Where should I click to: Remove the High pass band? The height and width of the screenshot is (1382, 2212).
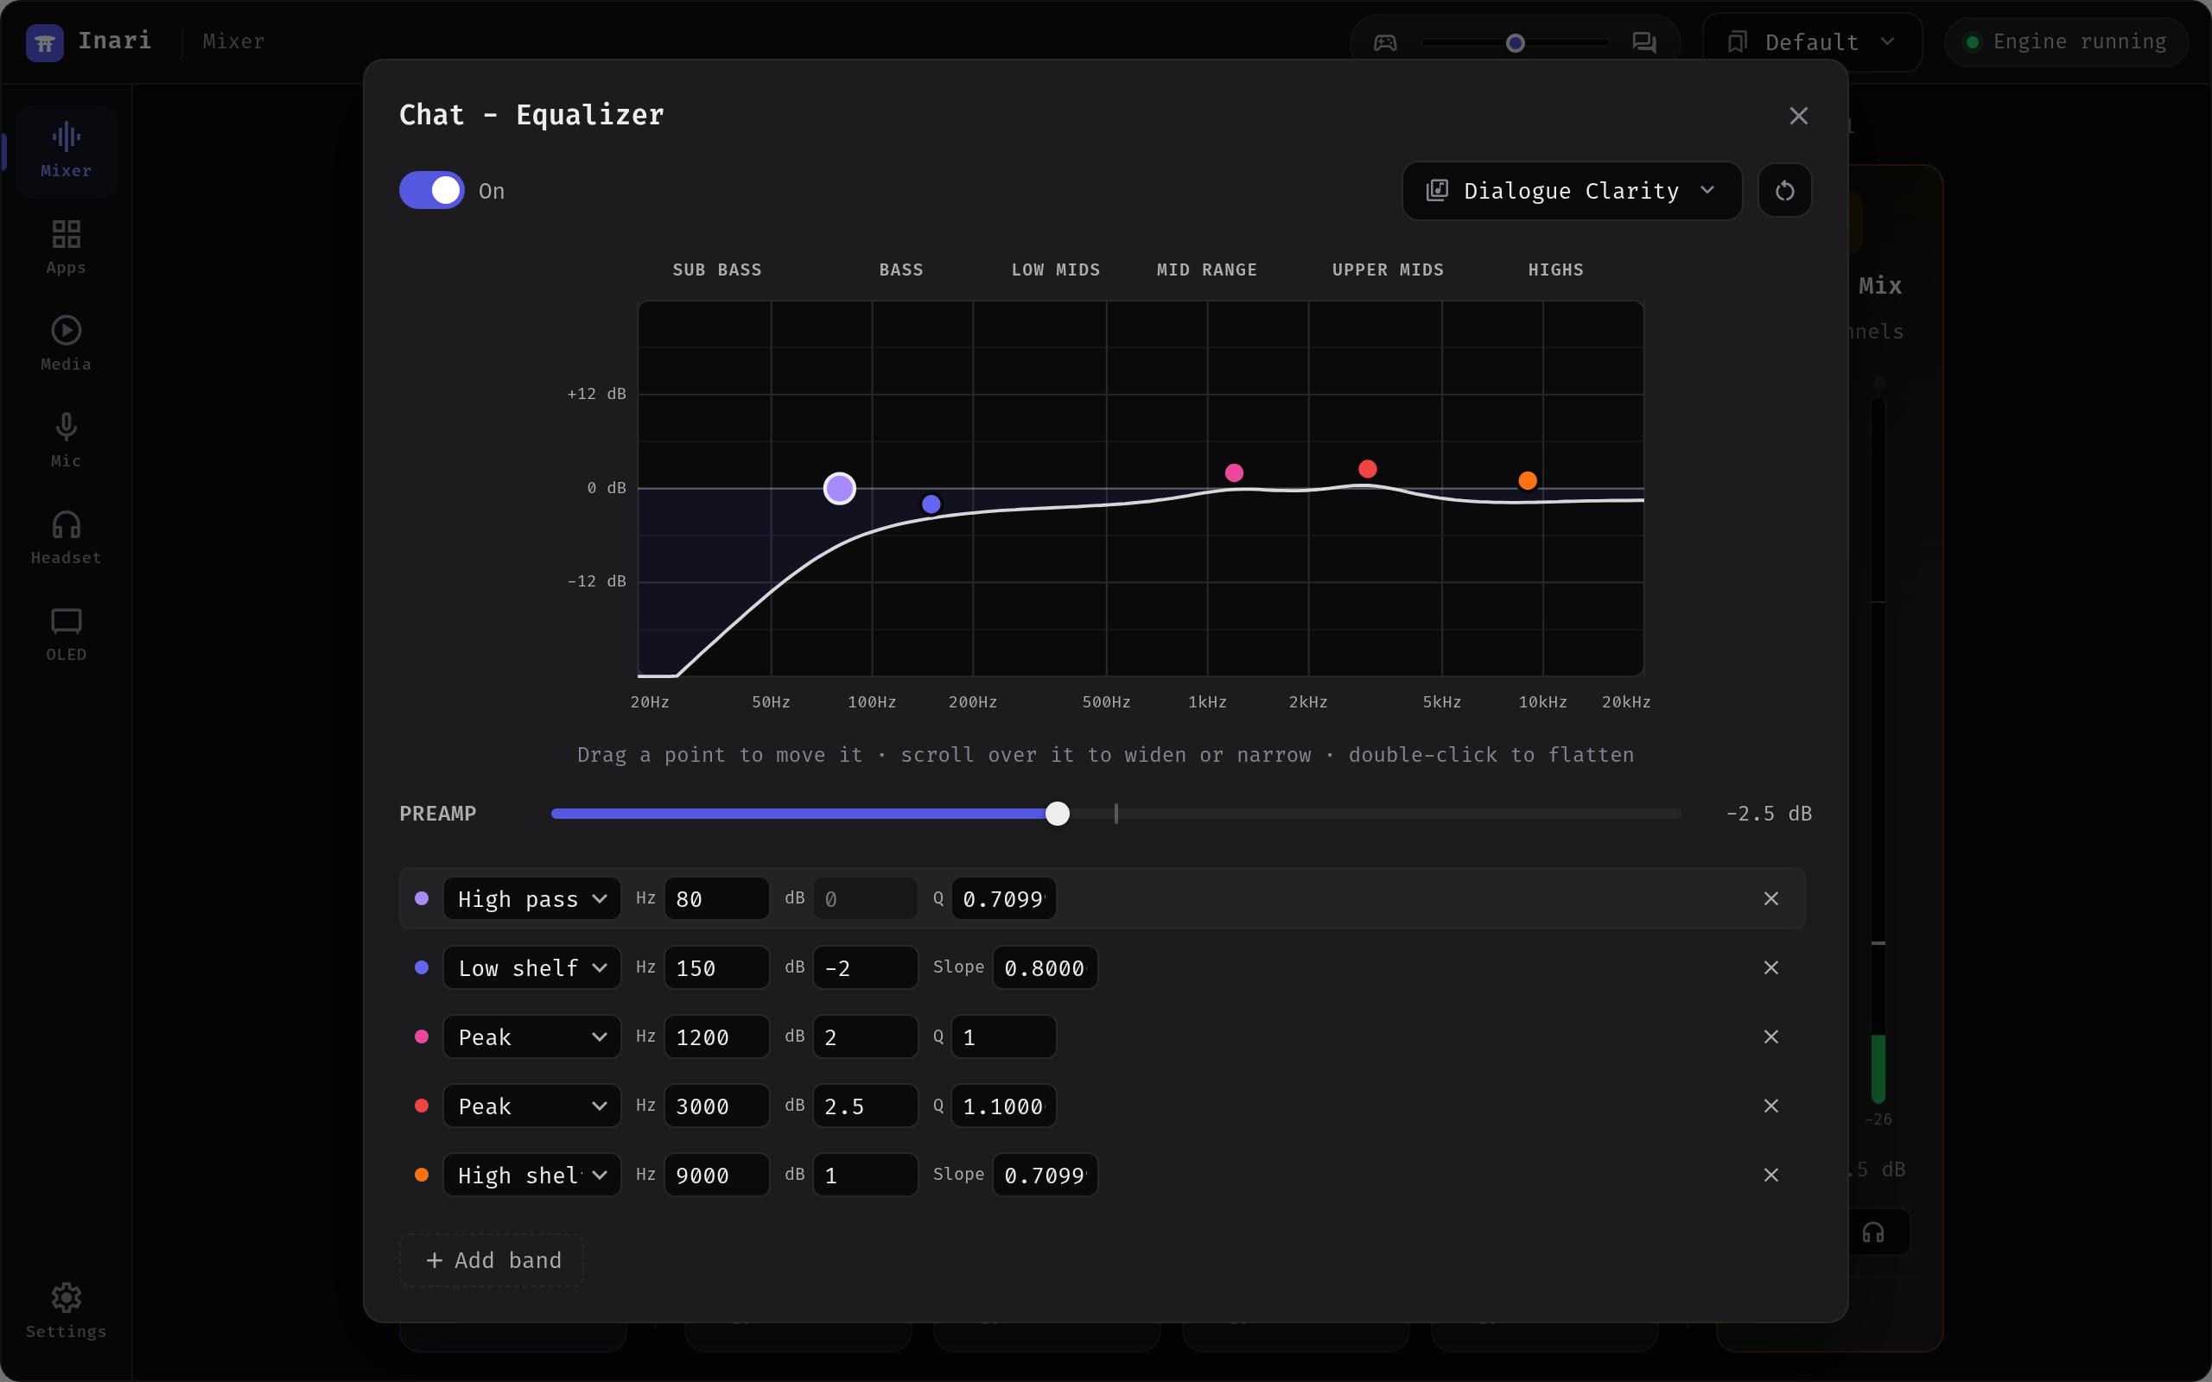pos(1770,898)
